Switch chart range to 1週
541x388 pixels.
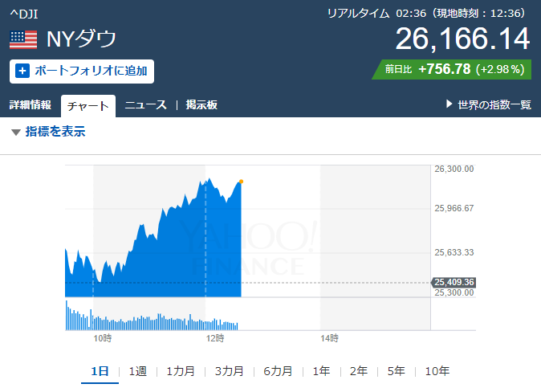(x=138, y=371)
